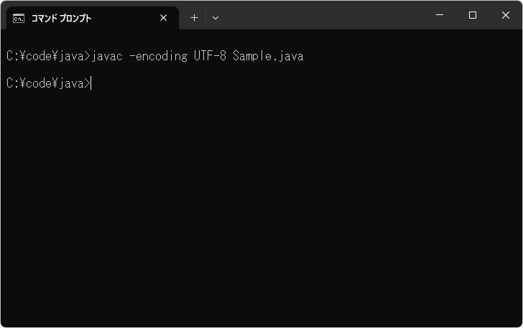Click the first "C:¥code¥java>" prompt
The width and height of the screenshot is (523, 328).
click(48, 56)
